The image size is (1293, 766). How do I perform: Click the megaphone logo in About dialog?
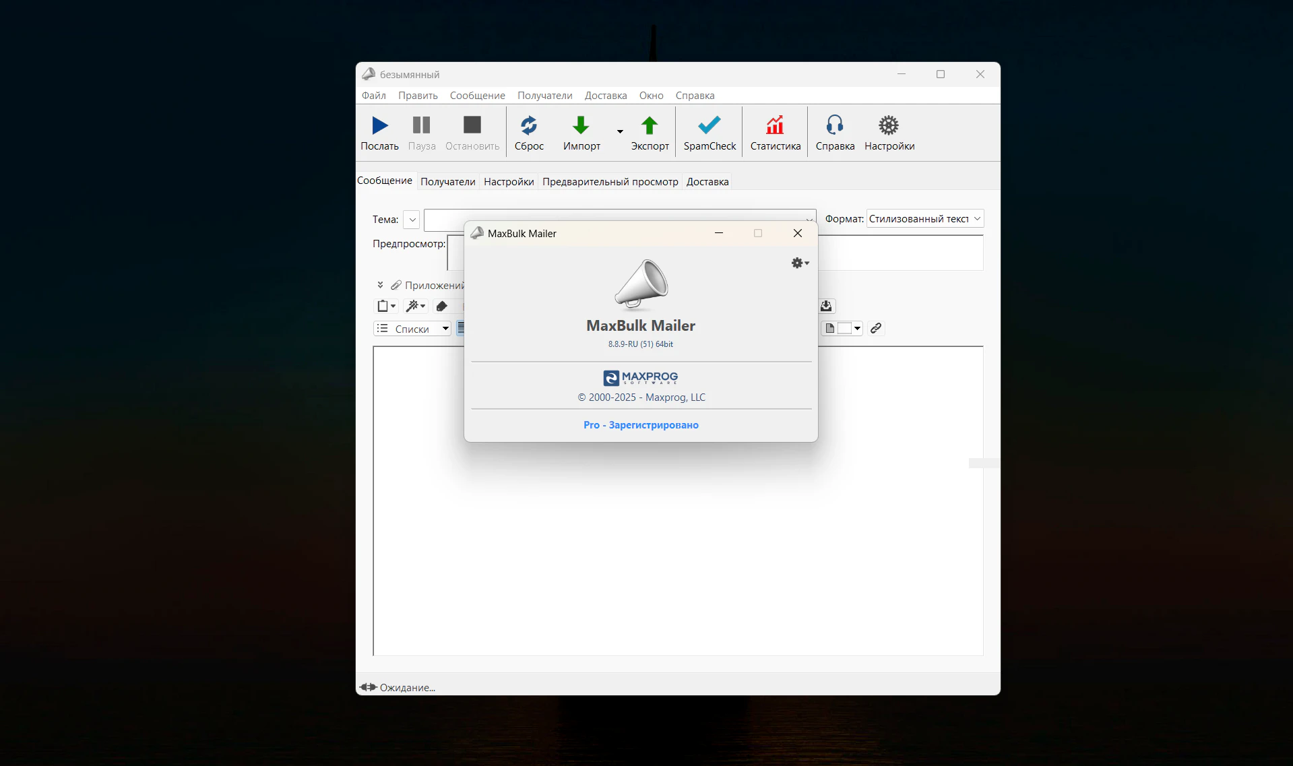641,284
